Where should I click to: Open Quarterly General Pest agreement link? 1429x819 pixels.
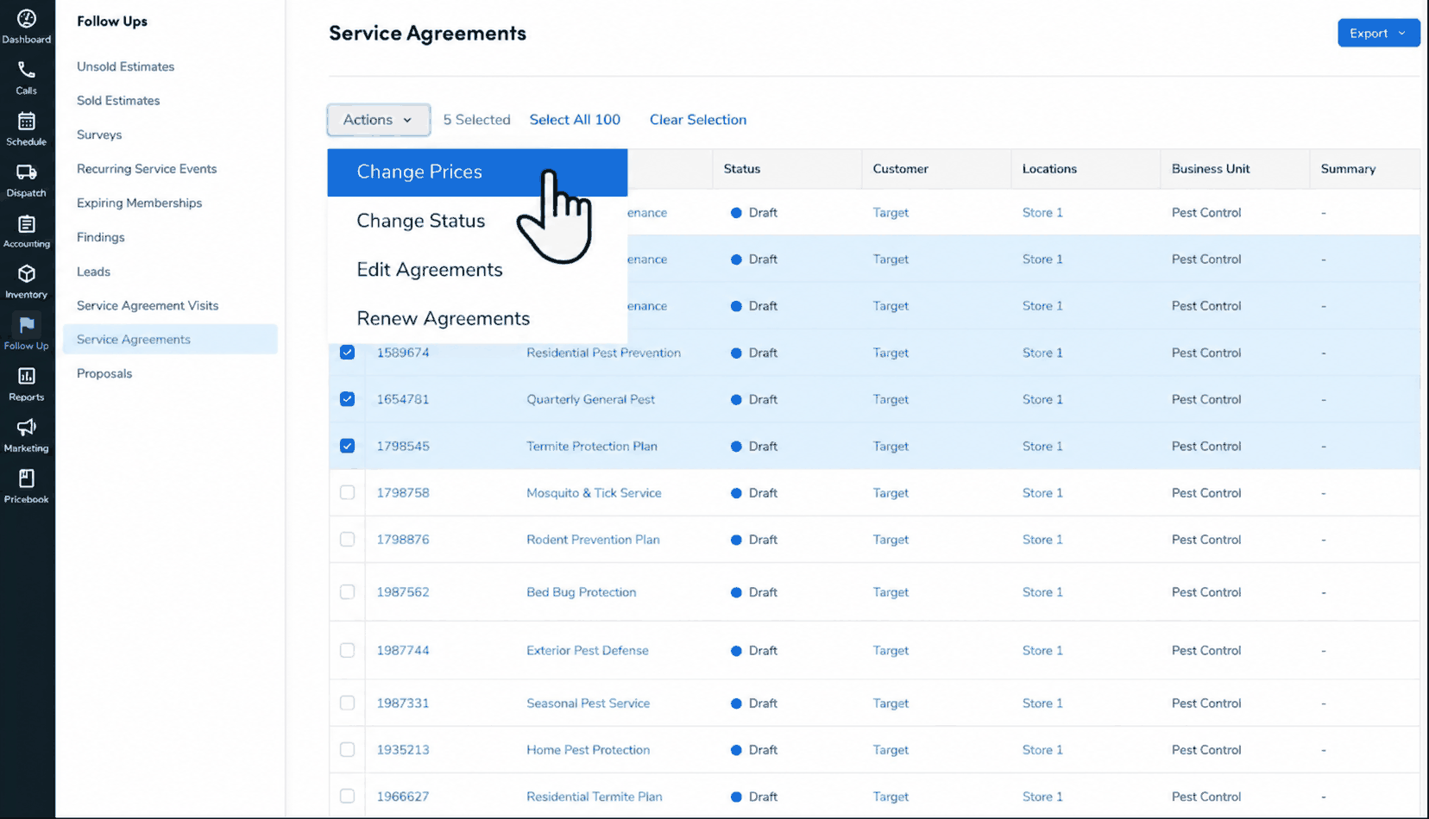[590, 399]
